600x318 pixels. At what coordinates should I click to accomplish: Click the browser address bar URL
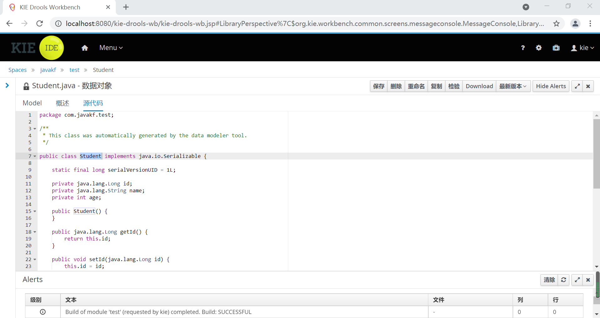click(x=305, y=23)
